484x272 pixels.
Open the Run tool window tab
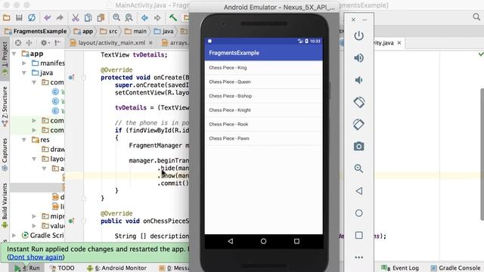tap(27, 268)
